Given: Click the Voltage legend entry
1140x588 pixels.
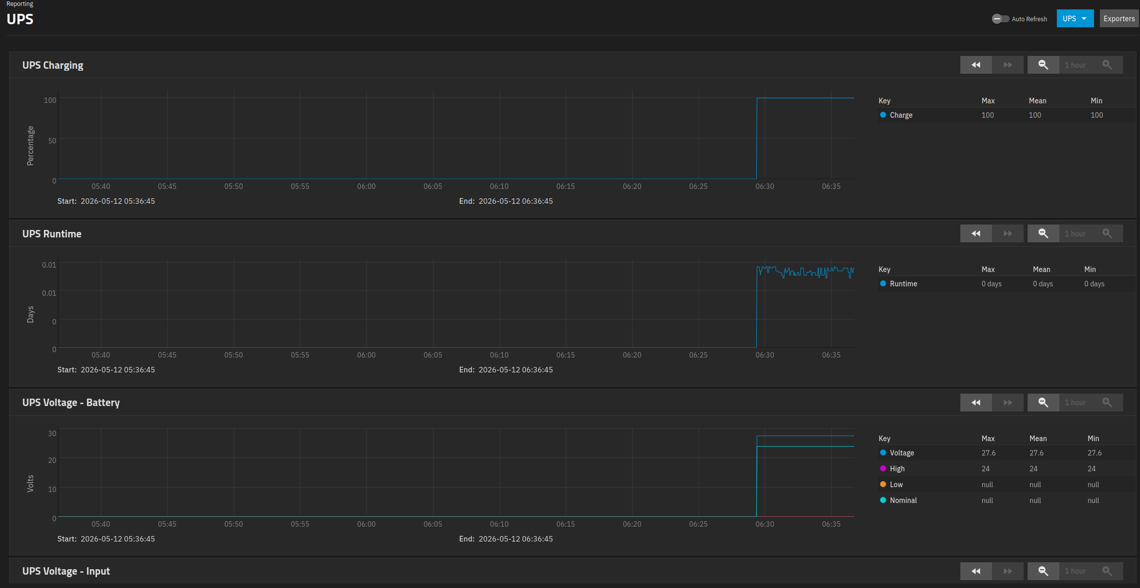Looking at the screenshot, I should (x=902, y=452).
